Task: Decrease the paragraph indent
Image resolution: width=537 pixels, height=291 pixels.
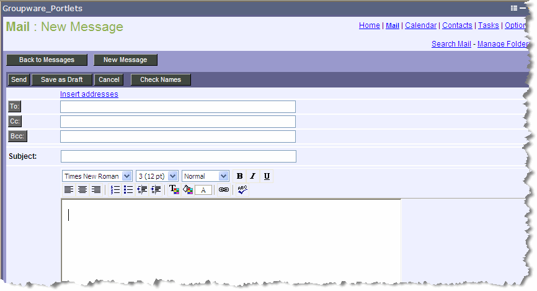Action: [142, 189]
